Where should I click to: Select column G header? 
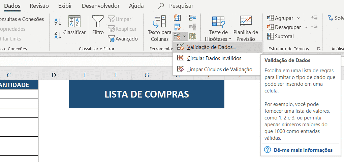147,75
